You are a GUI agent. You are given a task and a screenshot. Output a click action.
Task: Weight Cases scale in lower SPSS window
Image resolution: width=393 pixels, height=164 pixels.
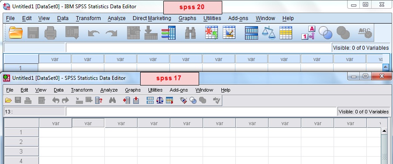pos(160,101)
